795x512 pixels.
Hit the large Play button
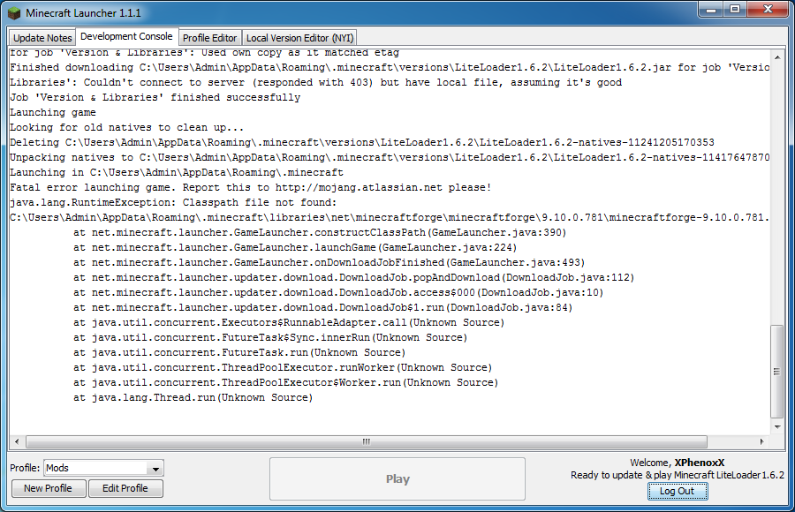(x=397, y=478)
